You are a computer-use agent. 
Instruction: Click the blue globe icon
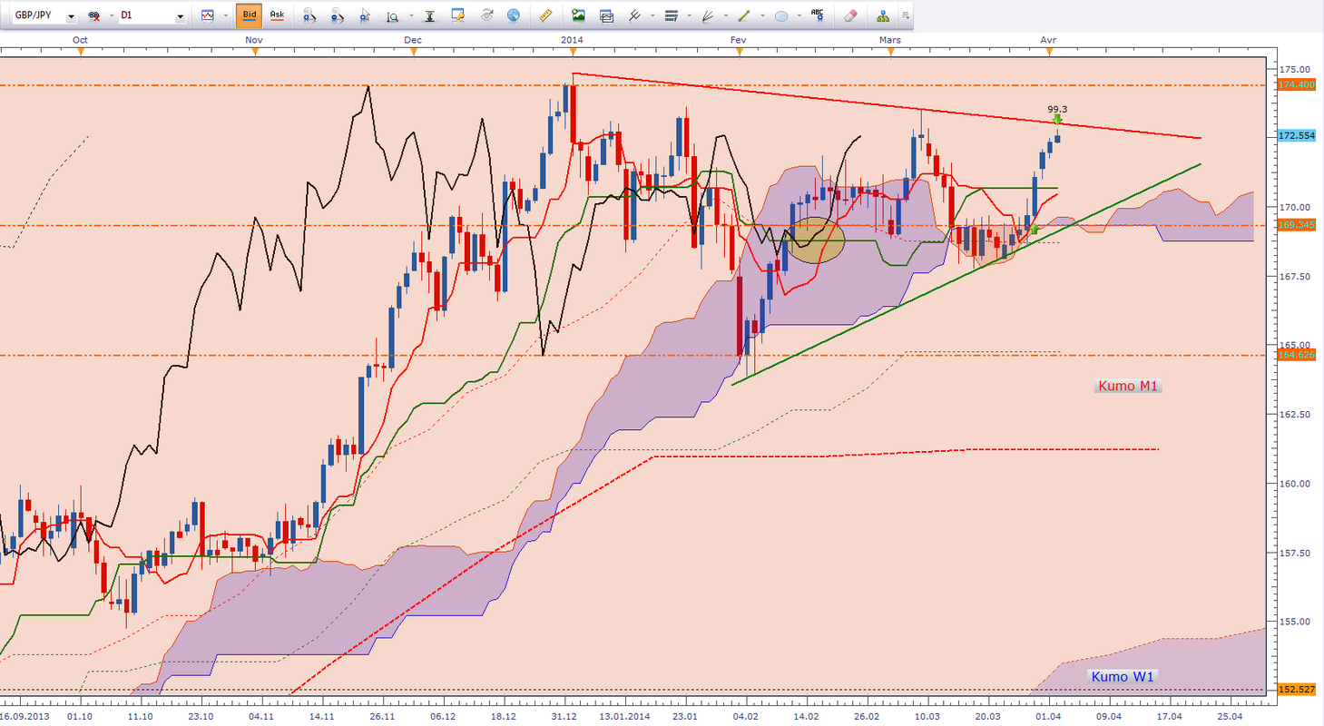click(514, 15)
